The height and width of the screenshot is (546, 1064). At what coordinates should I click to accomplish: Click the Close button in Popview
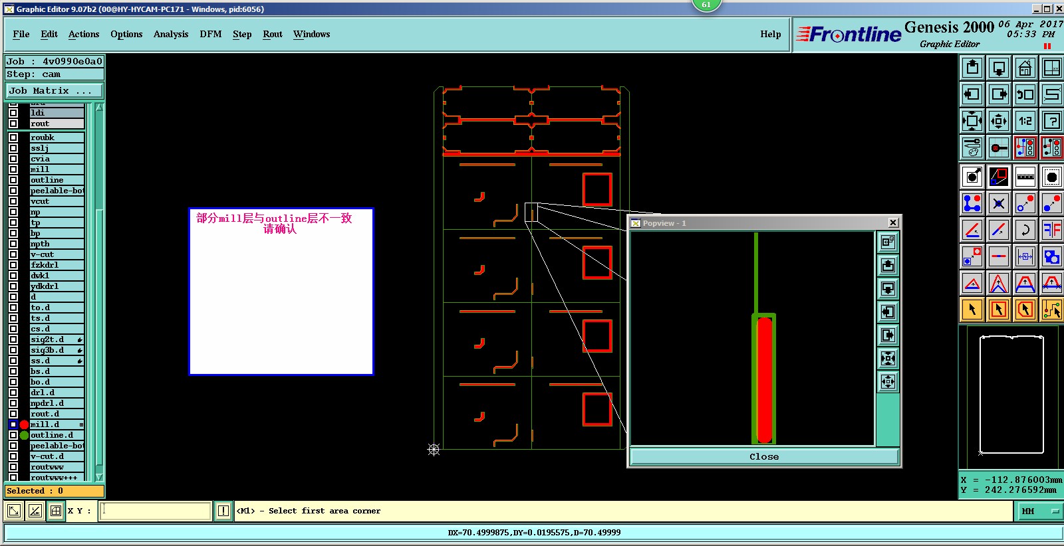764,457
